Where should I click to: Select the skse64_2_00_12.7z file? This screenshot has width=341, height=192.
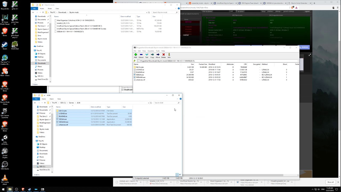point(63,23)
